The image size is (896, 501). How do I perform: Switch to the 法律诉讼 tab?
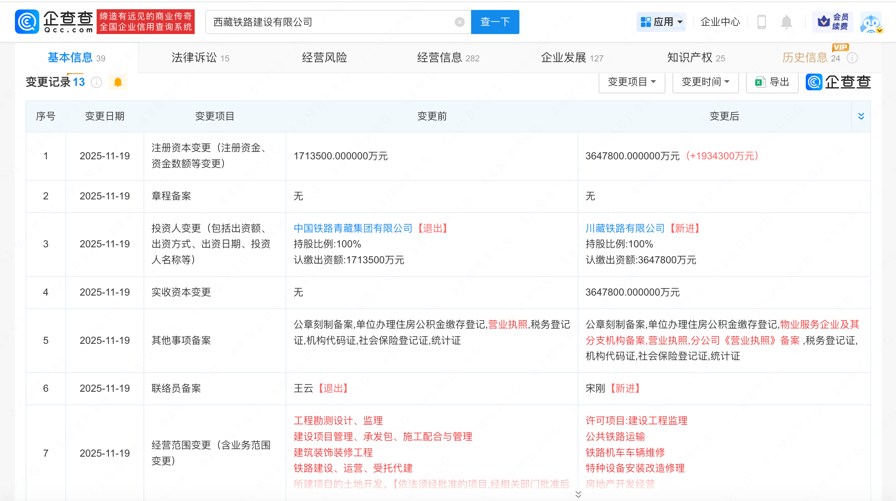pyautogui.click(x=200, y=57)
